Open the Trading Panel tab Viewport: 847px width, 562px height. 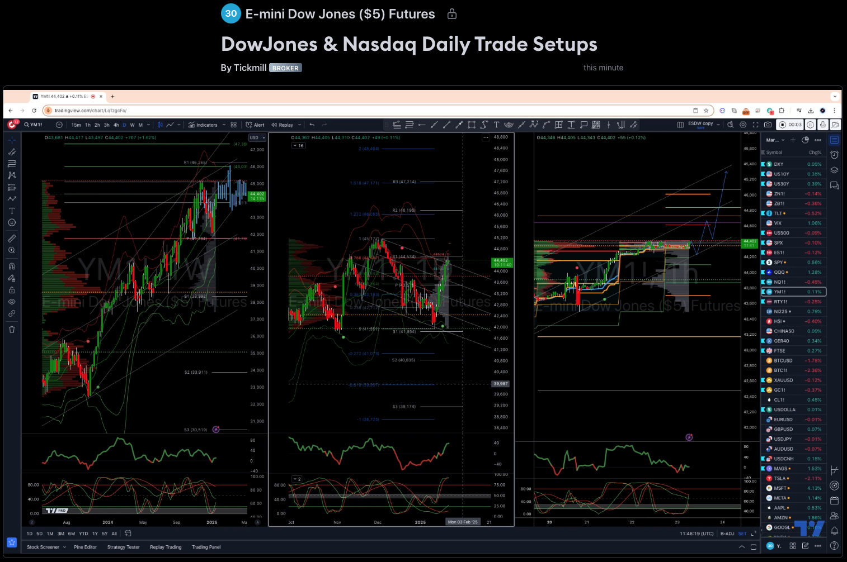click(206, 547)
